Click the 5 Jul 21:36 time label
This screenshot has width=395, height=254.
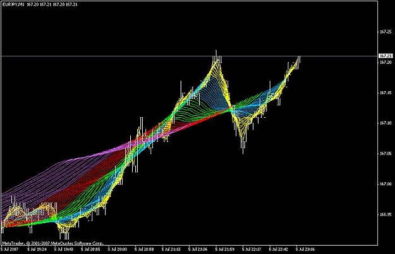point(198,250)
